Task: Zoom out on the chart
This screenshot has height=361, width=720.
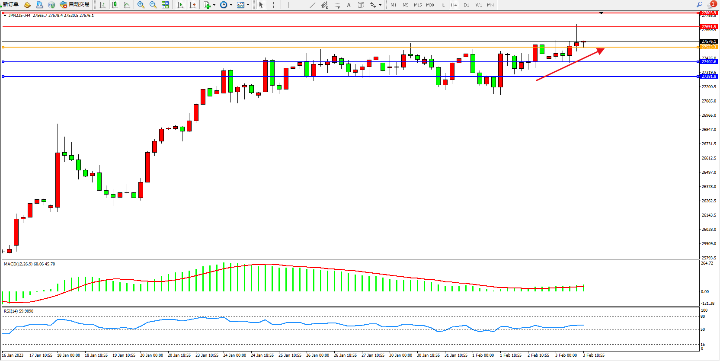Action: pyautogui.click(x=153, y=5)
